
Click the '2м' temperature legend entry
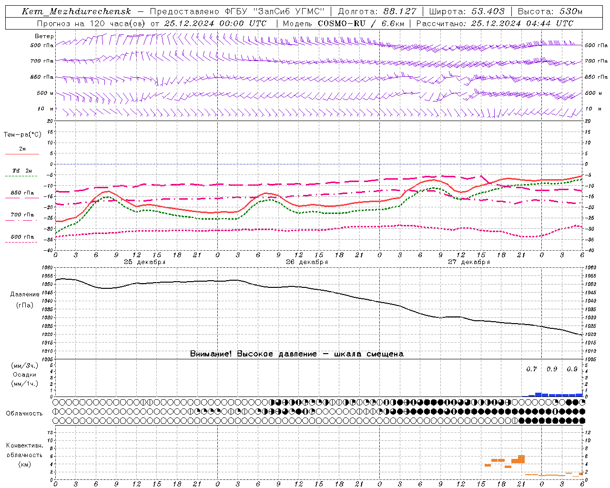22,149
